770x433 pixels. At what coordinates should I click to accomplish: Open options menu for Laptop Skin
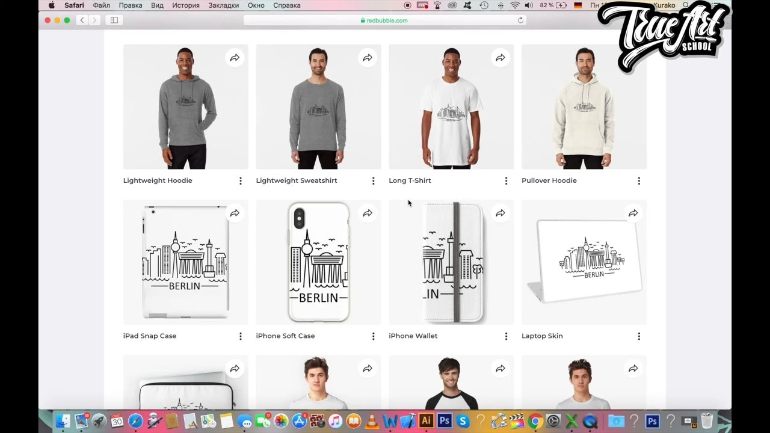pos(639,336)
